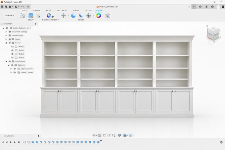Screen dimensions: 225x150
Task: Open the Help question mark icon
Action: 212,7
